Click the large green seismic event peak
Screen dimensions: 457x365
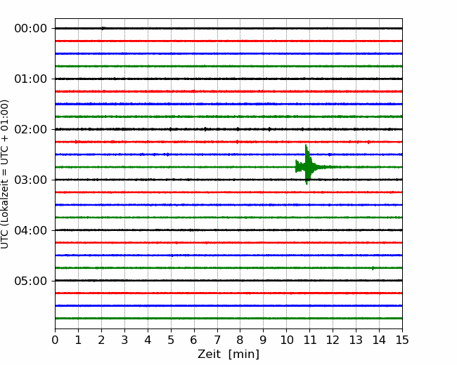click(x=307, y=165)
